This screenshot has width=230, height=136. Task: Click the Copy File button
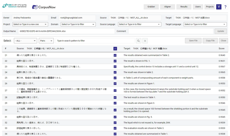[210, 41]
